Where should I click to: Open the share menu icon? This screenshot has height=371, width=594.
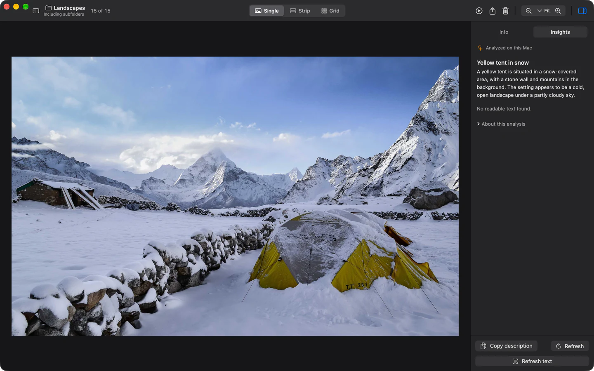point(493,11)
